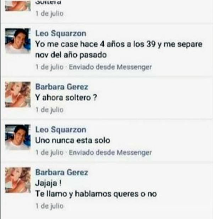This screenshot has width=213, height=219.
Task: Open Leo's avatar beside the 'Yo me case' comment
Action: click(18, 41)
